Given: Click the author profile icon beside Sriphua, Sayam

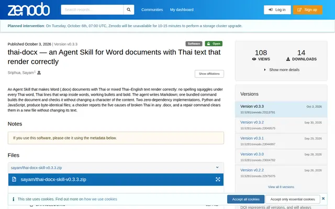Looking at the screenshot, I should point(39,73).
